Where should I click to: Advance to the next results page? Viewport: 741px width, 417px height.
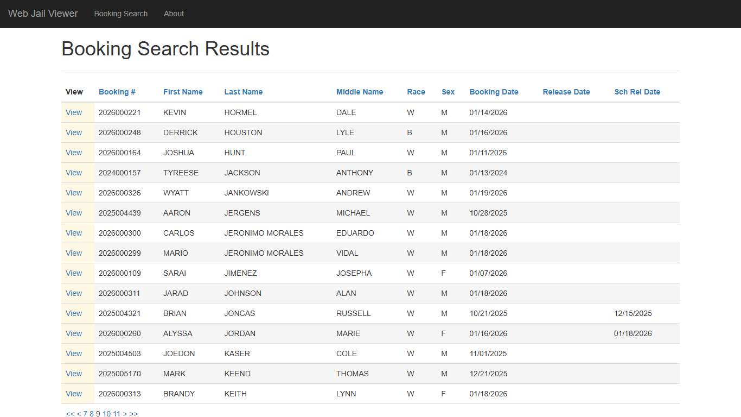pyautogui.click(x=125, y=414)
